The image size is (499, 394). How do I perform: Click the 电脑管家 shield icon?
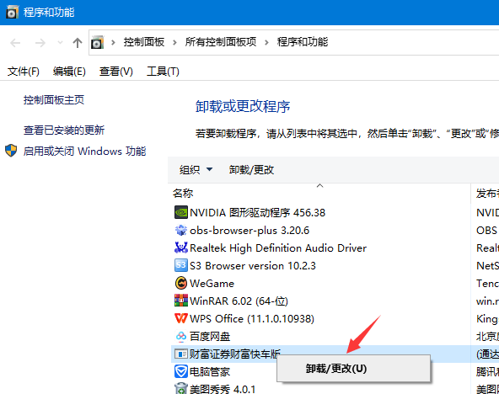tap(181, 371)
